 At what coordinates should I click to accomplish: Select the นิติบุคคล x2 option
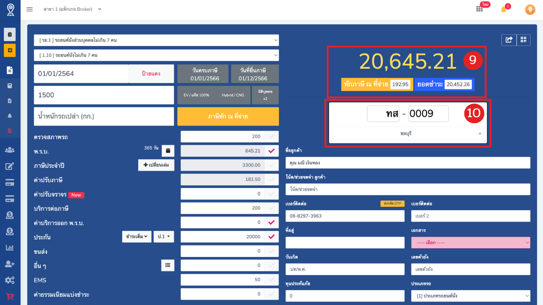pyautogui.click(x=265, y=95)
